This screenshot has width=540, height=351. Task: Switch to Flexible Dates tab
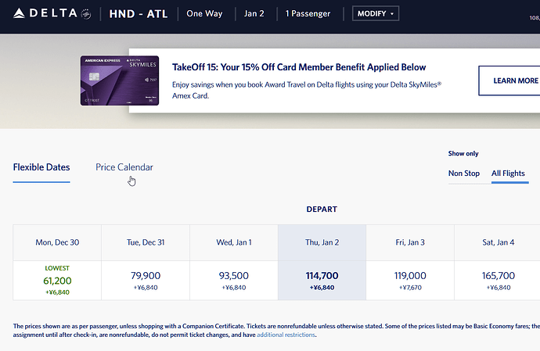41,167
